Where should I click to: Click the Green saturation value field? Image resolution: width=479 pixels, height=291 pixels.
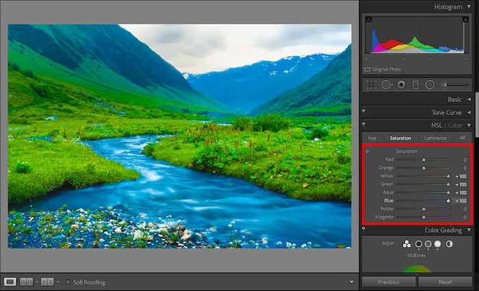[x=461, y=185]
